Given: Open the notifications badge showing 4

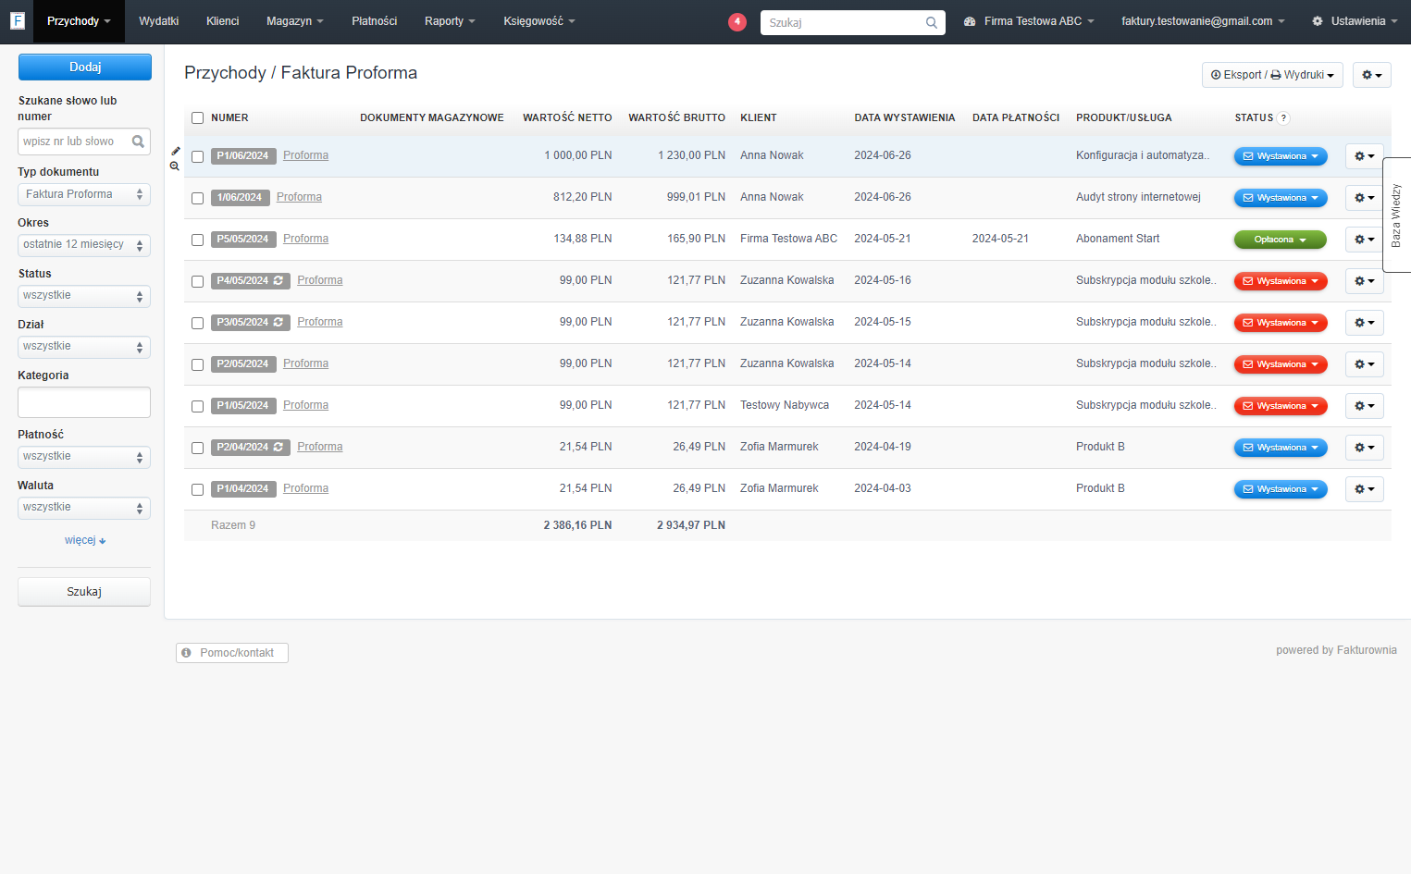Looking at the screenshot, I should pyautogui.click(x=737, y=21).
